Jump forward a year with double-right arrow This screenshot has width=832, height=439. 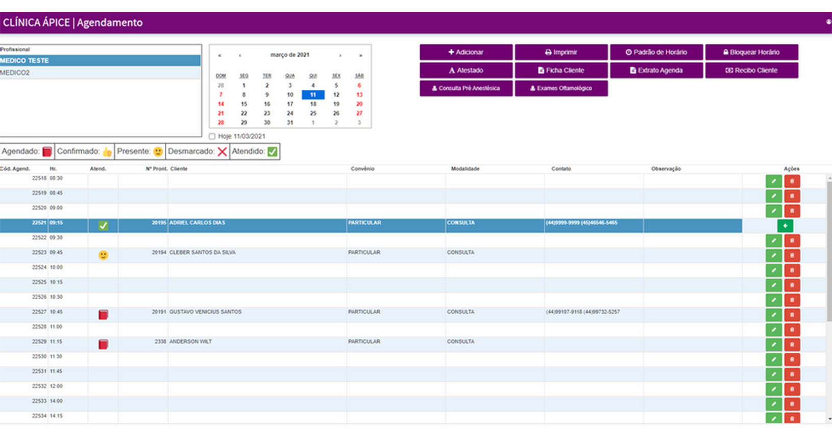coord(360,55)
